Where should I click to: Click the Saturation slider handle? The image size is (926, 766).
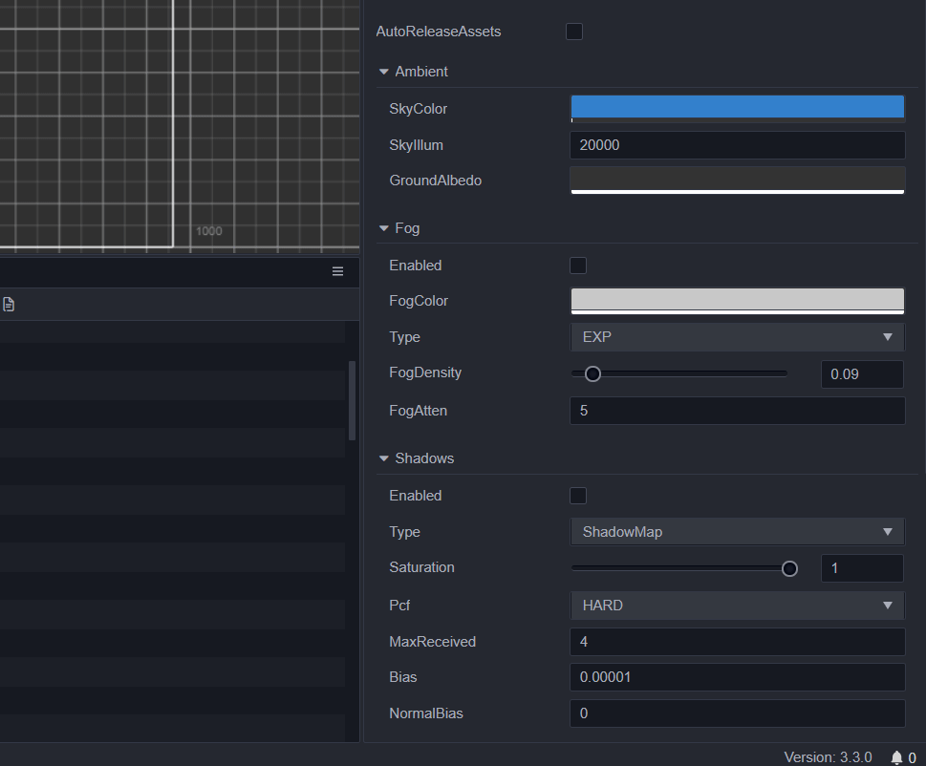tap(789, 568)
